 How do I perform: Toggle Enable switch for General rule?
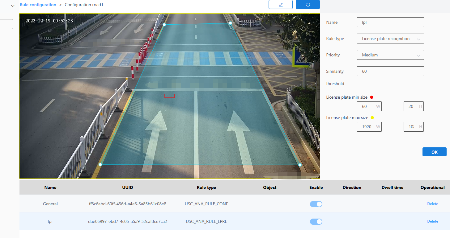[316, 204]
